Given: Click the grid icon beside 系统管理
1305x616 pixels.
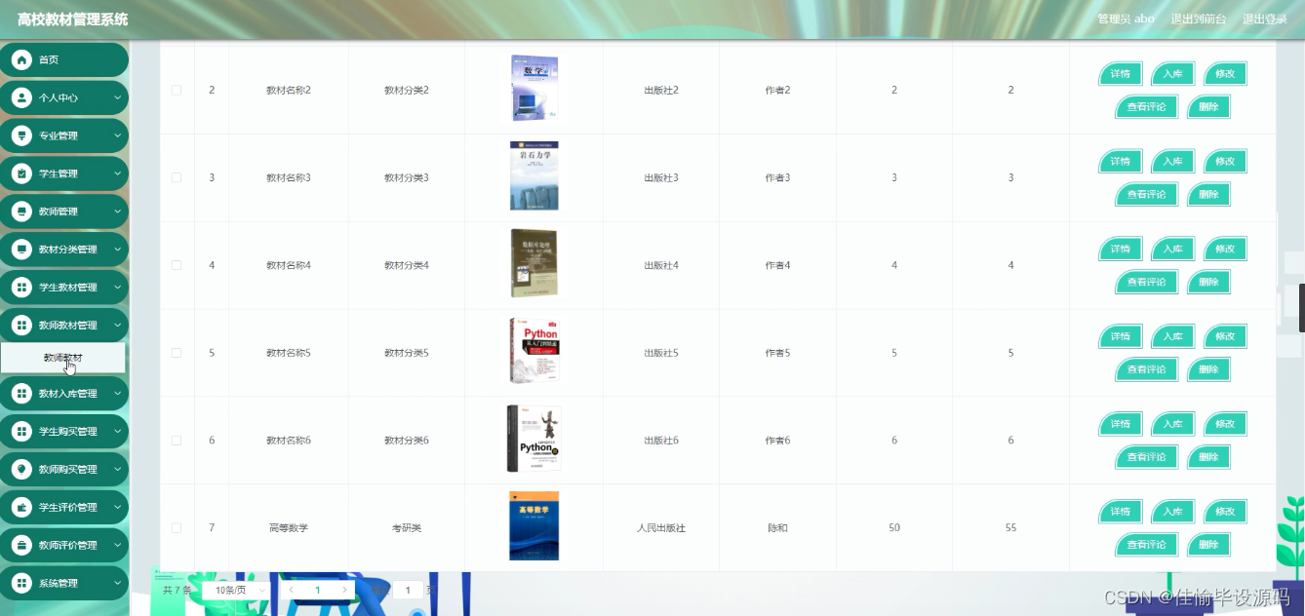Looking at the screenshot, I should coord(21,584).
